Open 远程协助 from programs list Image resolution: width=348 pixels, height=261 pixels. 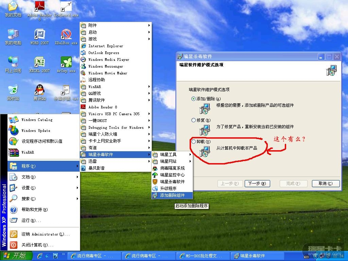[x=116, y=80]
